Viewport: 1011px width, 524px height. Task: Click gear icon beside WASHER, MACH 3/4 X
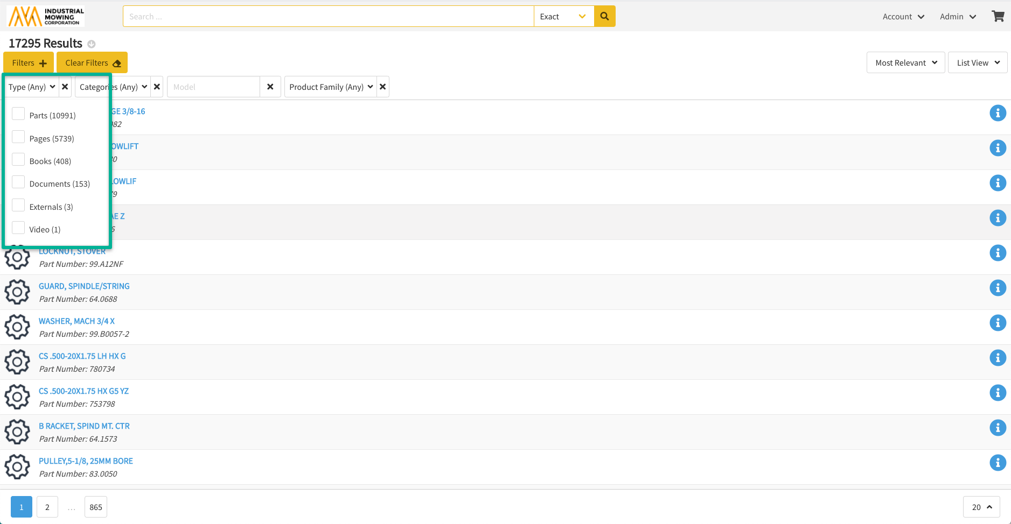[17, 327]
